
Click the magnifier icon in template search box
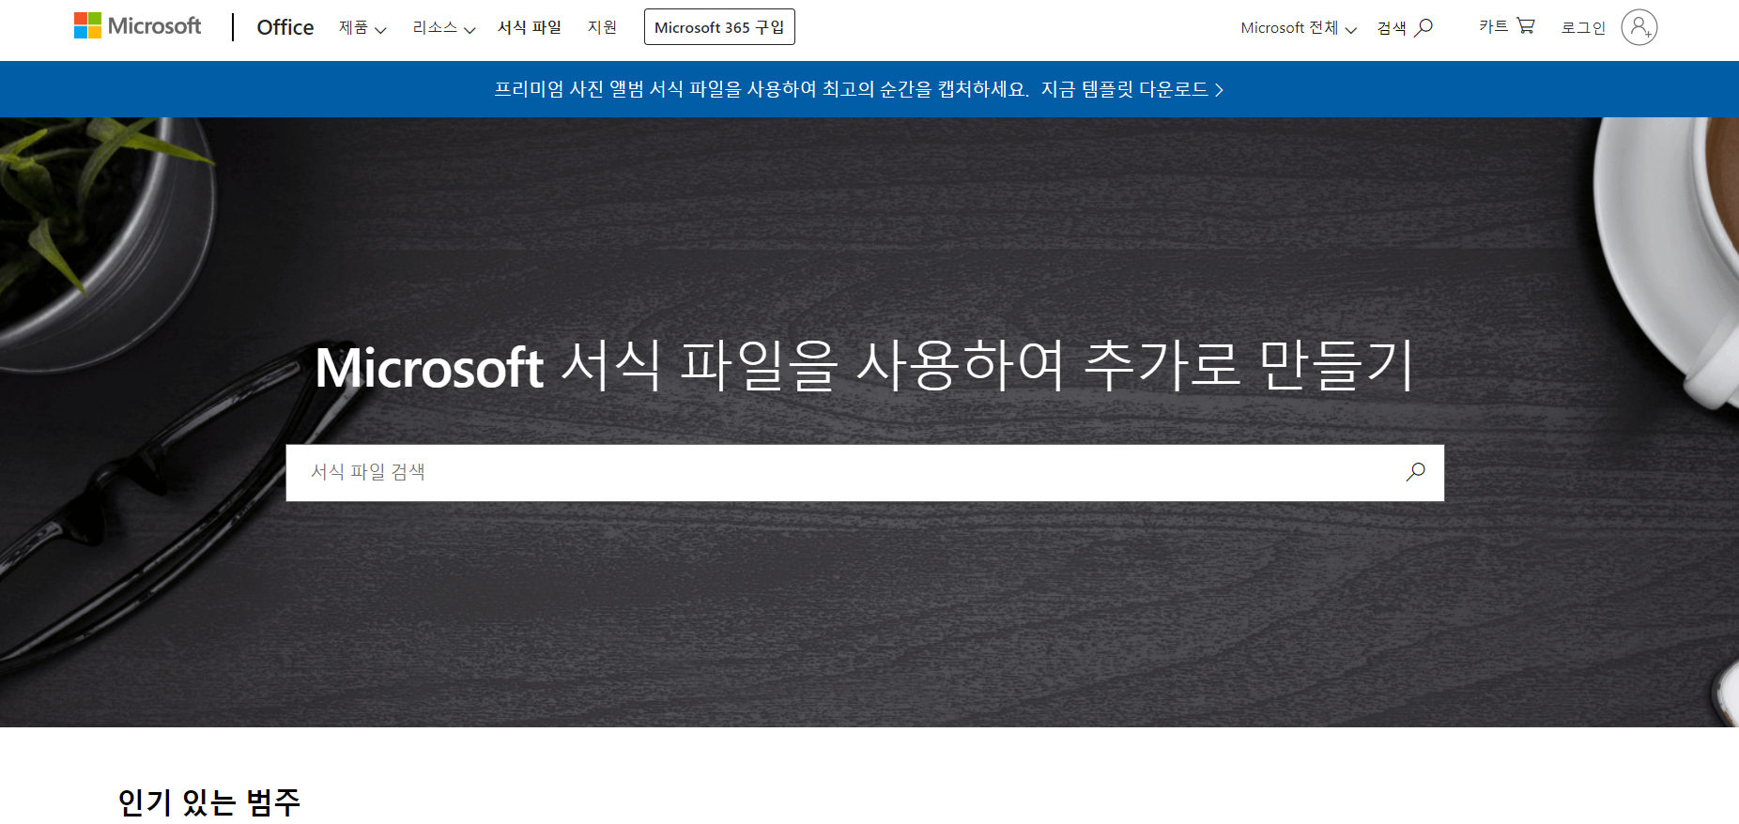coord(1415,472)
